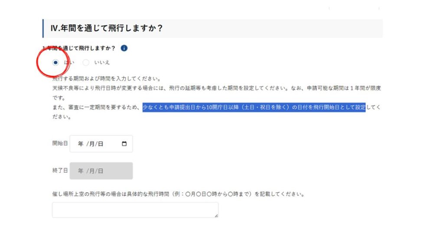
Task: Click the greyed-out 終了日 date field
Action: tap(101, 171)
